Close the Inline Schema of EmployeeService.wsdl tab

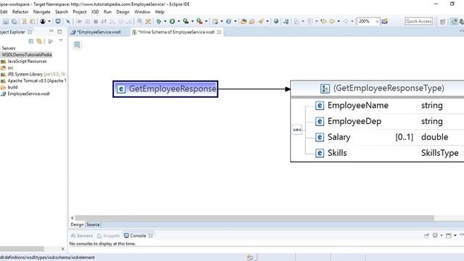[219, 32]
